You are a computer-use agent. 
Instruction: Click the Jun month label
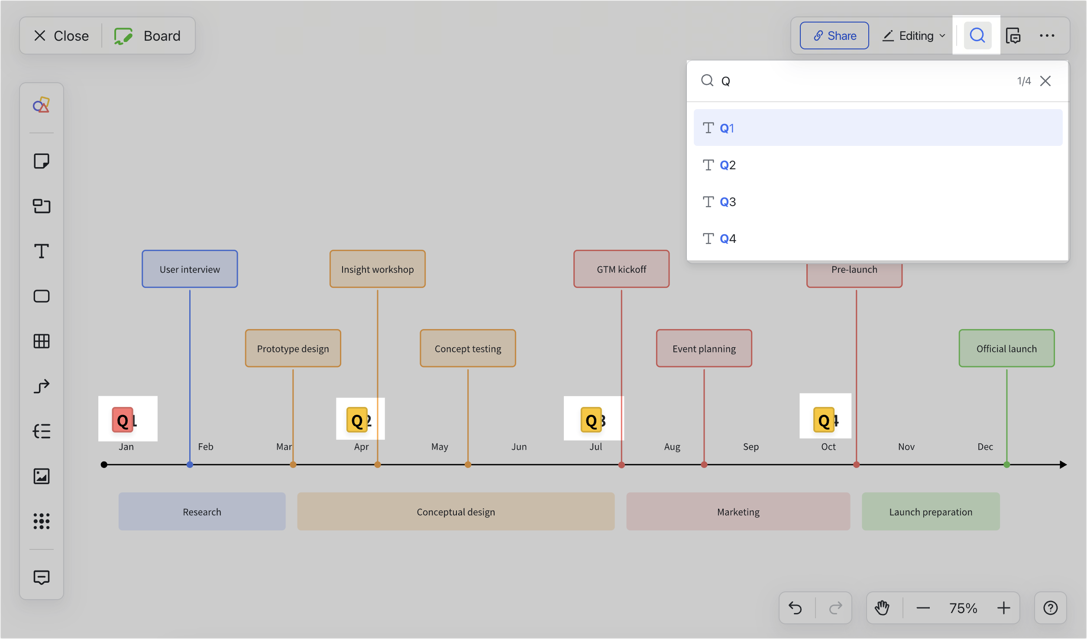click(x=519, y=446)
